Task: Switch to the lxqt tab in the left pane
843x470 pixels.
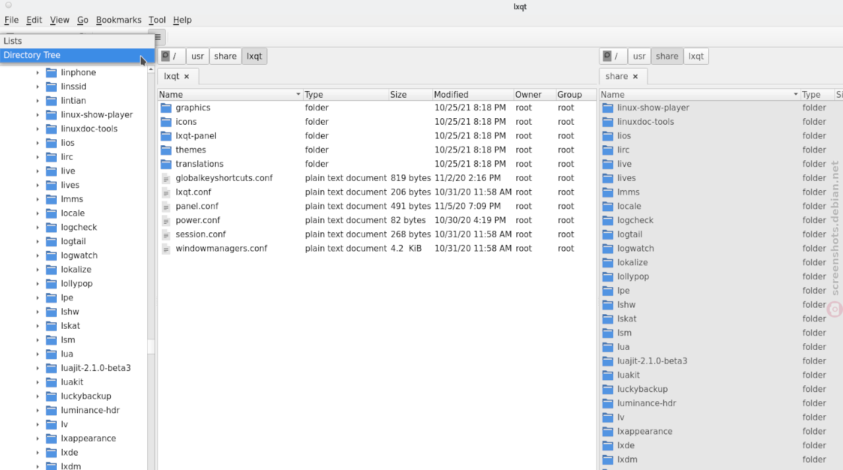Action: coord(178,77)
